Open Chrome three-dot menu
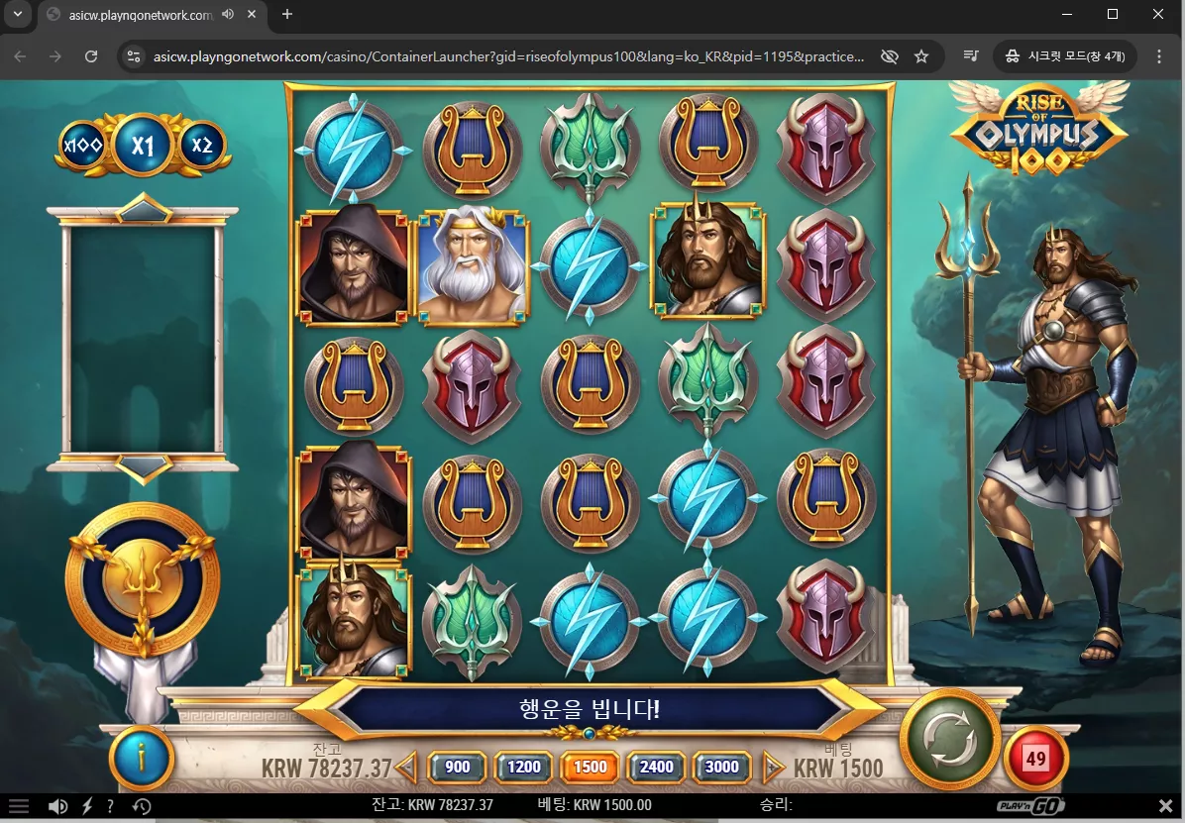Screen dimensions: 1185x823 click(1159, 55)
